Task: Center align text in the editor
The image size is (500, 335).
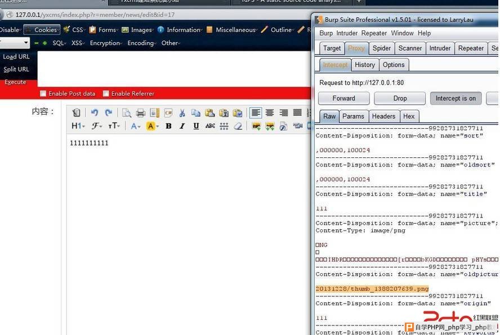Action: (x=270, y=113)
